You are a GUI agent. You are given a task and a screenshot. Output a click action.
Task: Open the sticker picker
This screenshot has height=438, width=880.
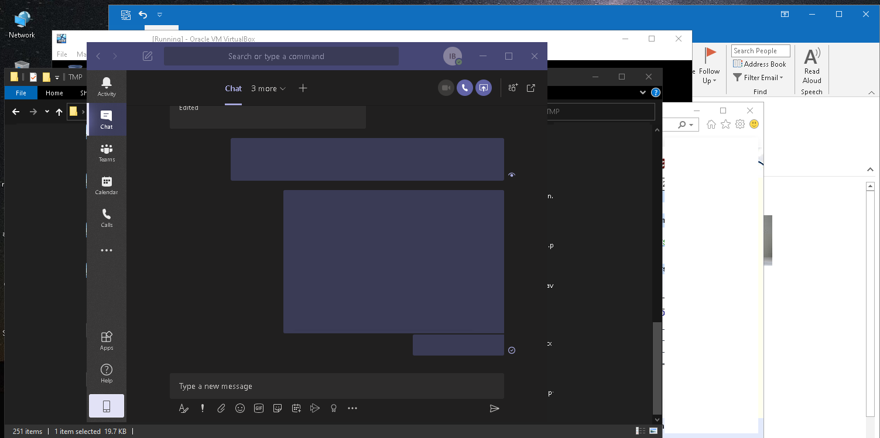click(x=278, y=408)
